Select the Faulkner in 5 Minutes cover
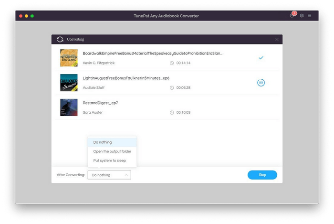This screenshot has width=334, height=224. pyautogui.click(x=69, y=83)
